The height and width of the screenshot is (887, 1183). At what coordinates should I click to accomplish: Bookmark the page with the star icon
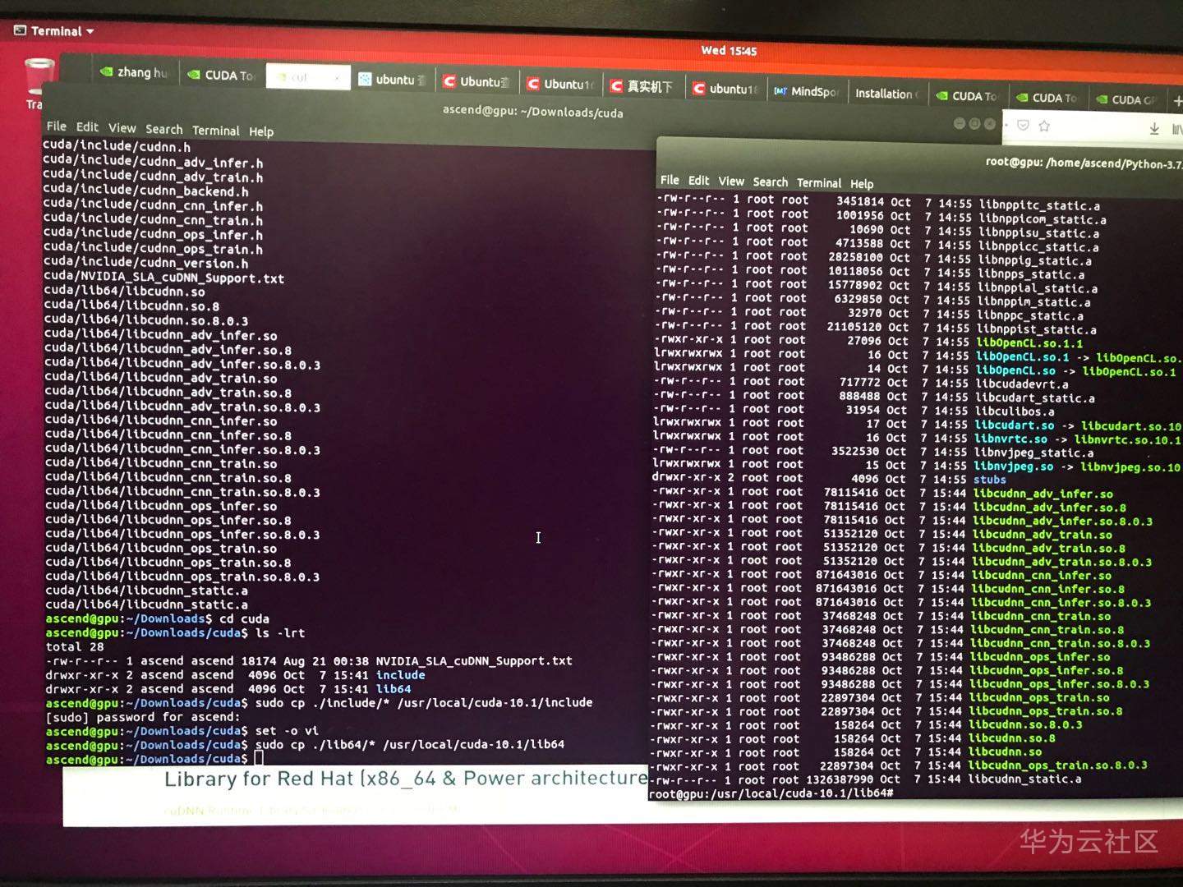[x=1044, y=126]
